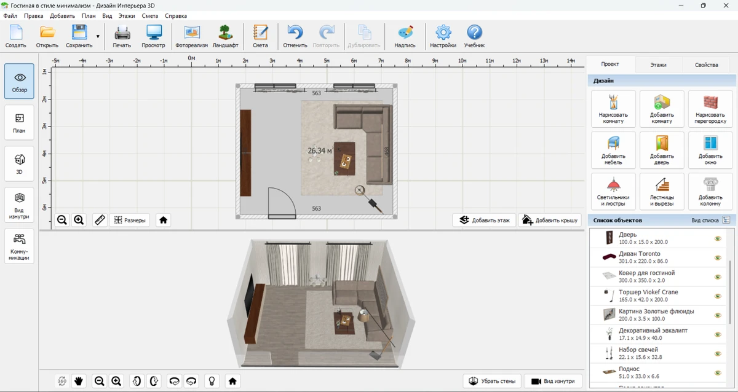Toggle 360 rotation in 3D view

coord(62,381)
